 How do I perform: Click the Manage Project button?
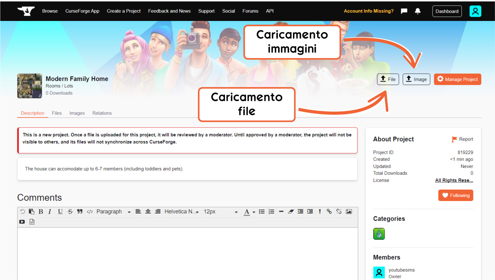coord(457,79)
